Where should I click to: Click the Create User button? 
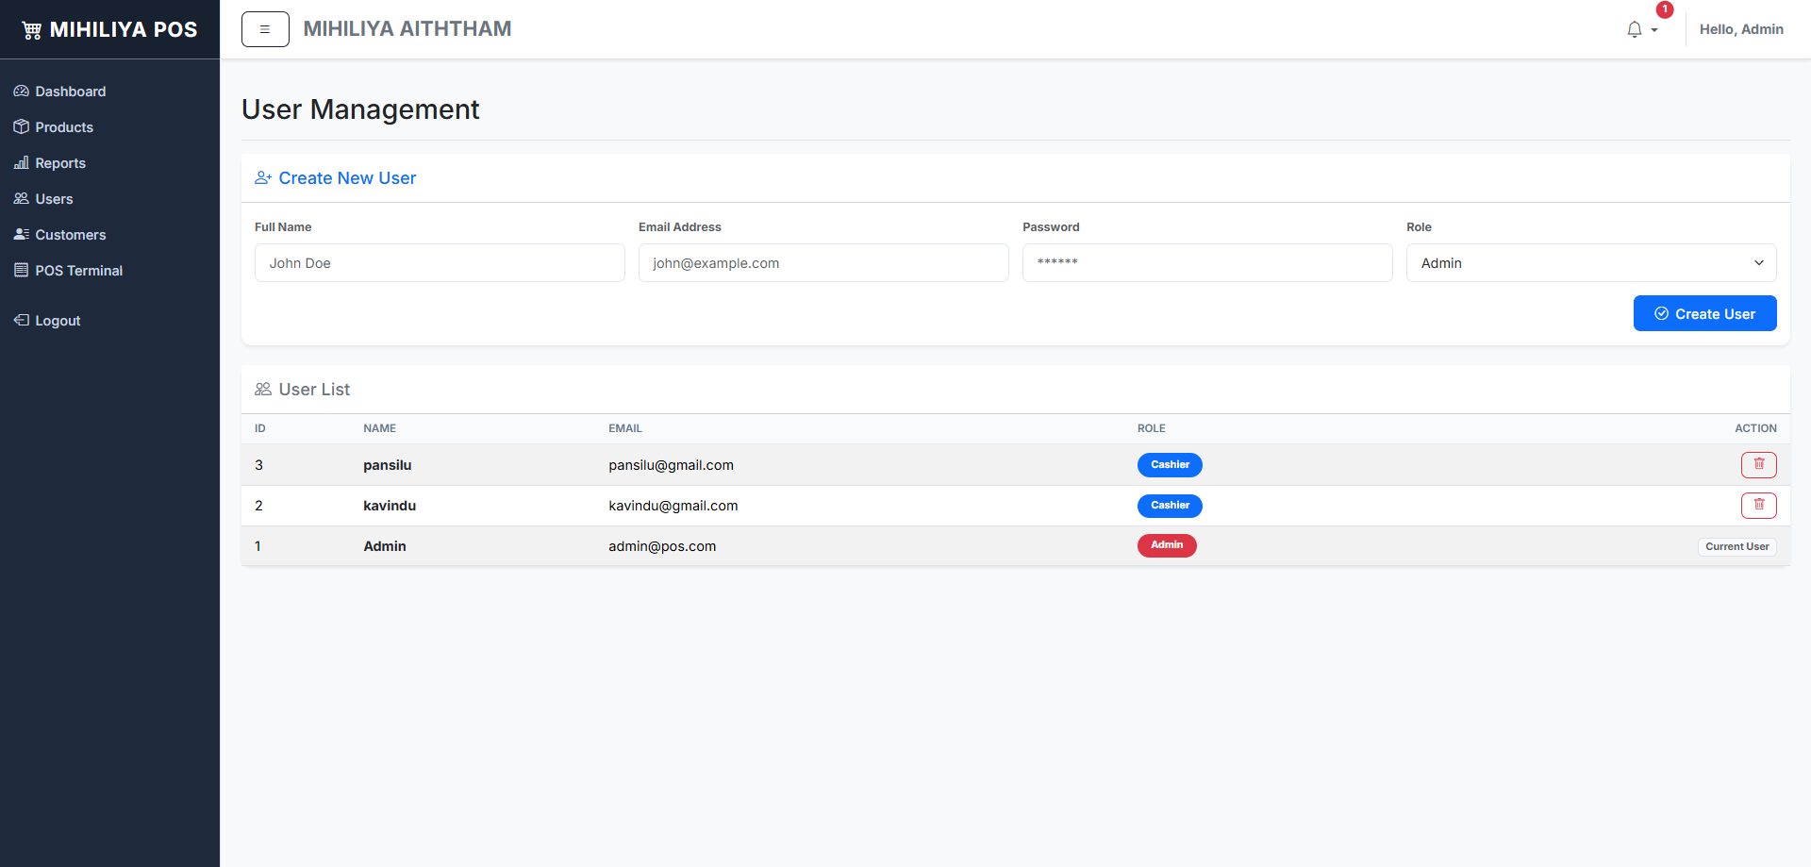coord(1705,313)
